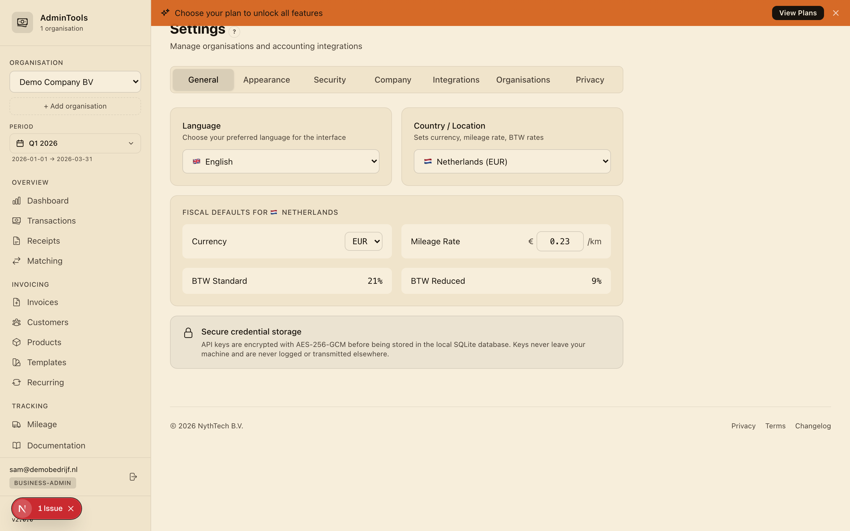Click the sparkle icon in the plan banner

click(165, 13)
